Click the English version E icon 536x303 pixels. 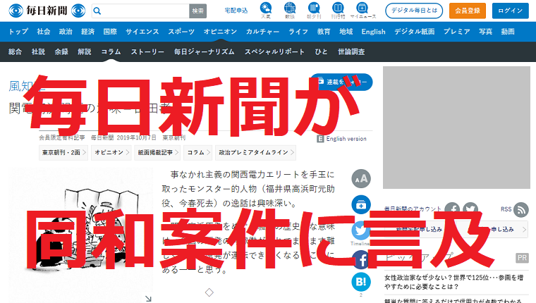(x=320, y=139)
